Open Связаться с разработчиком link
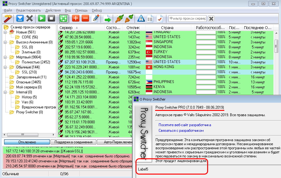The height and width of the screenshot is (178, 281). coord(181,131)
